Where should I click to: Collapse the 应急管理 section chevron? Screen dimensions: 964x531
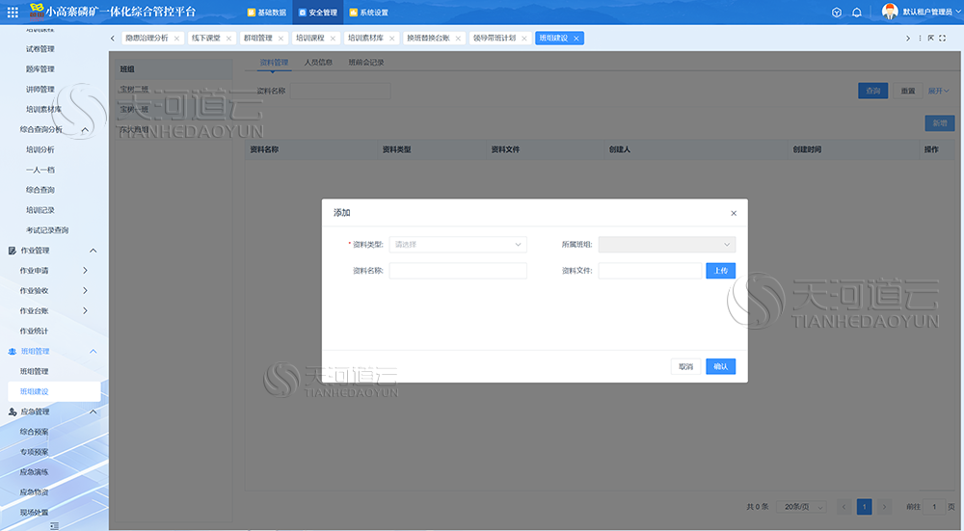pos(93,412)
